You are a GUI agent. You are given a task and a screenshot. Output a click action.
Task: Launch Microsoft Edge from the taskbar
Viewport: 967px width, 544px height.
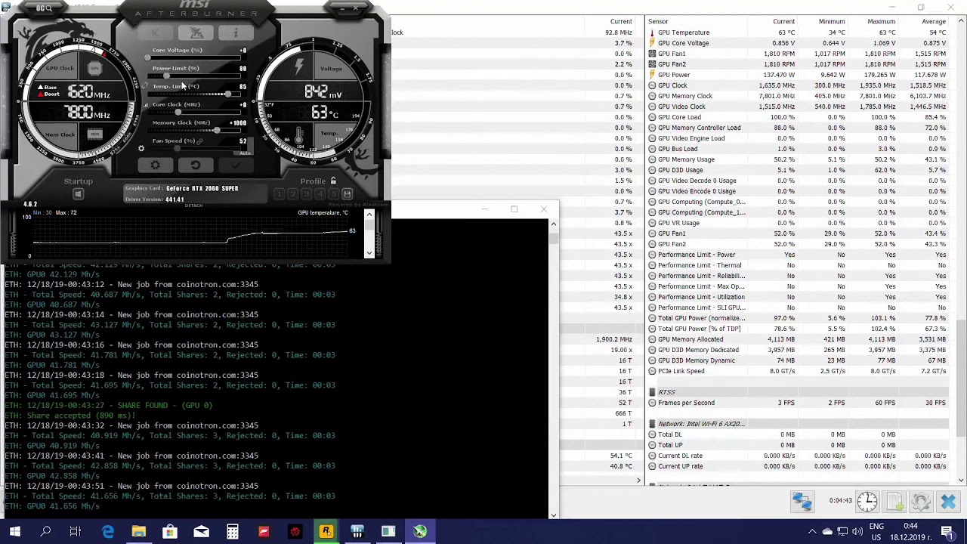click(x=108, y=531)
